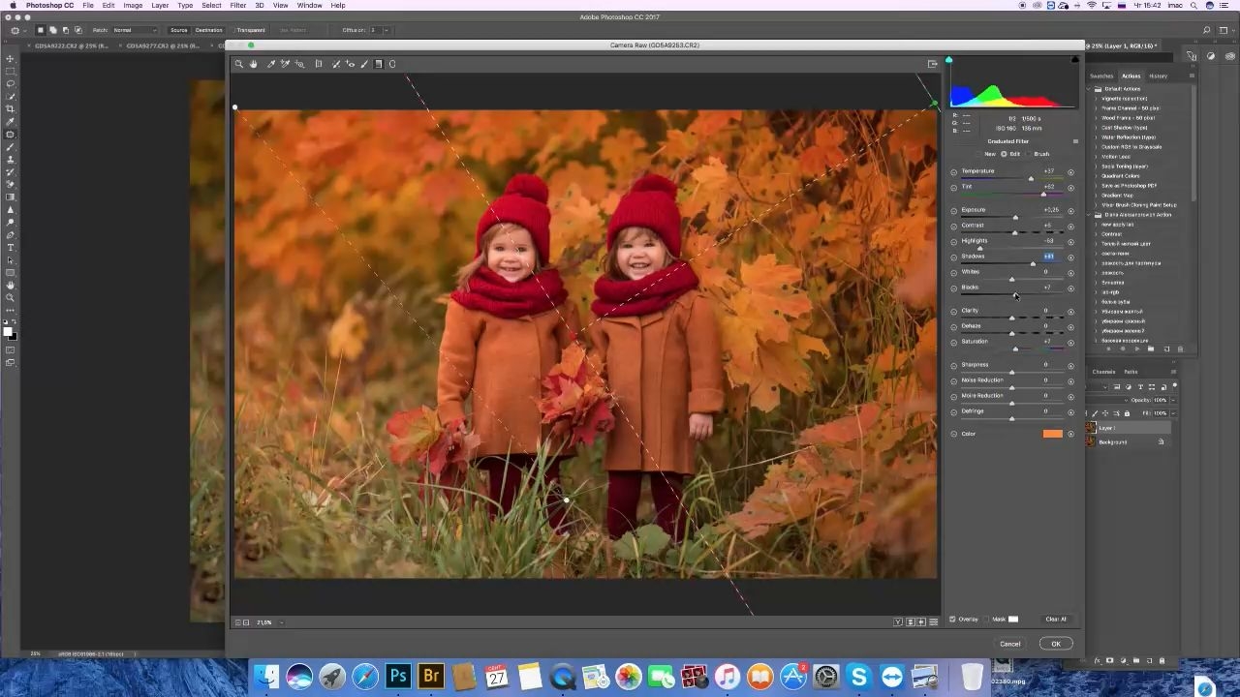Switch to the Paths tab

click(x=1131, y=372)
